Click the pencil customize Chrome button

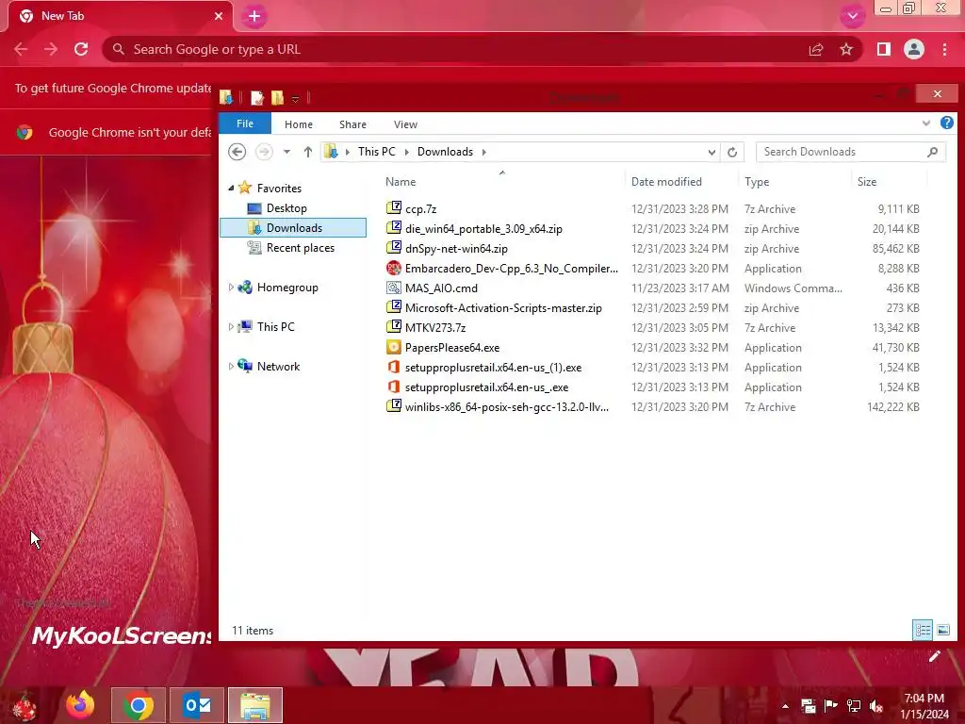pos(934,656)
